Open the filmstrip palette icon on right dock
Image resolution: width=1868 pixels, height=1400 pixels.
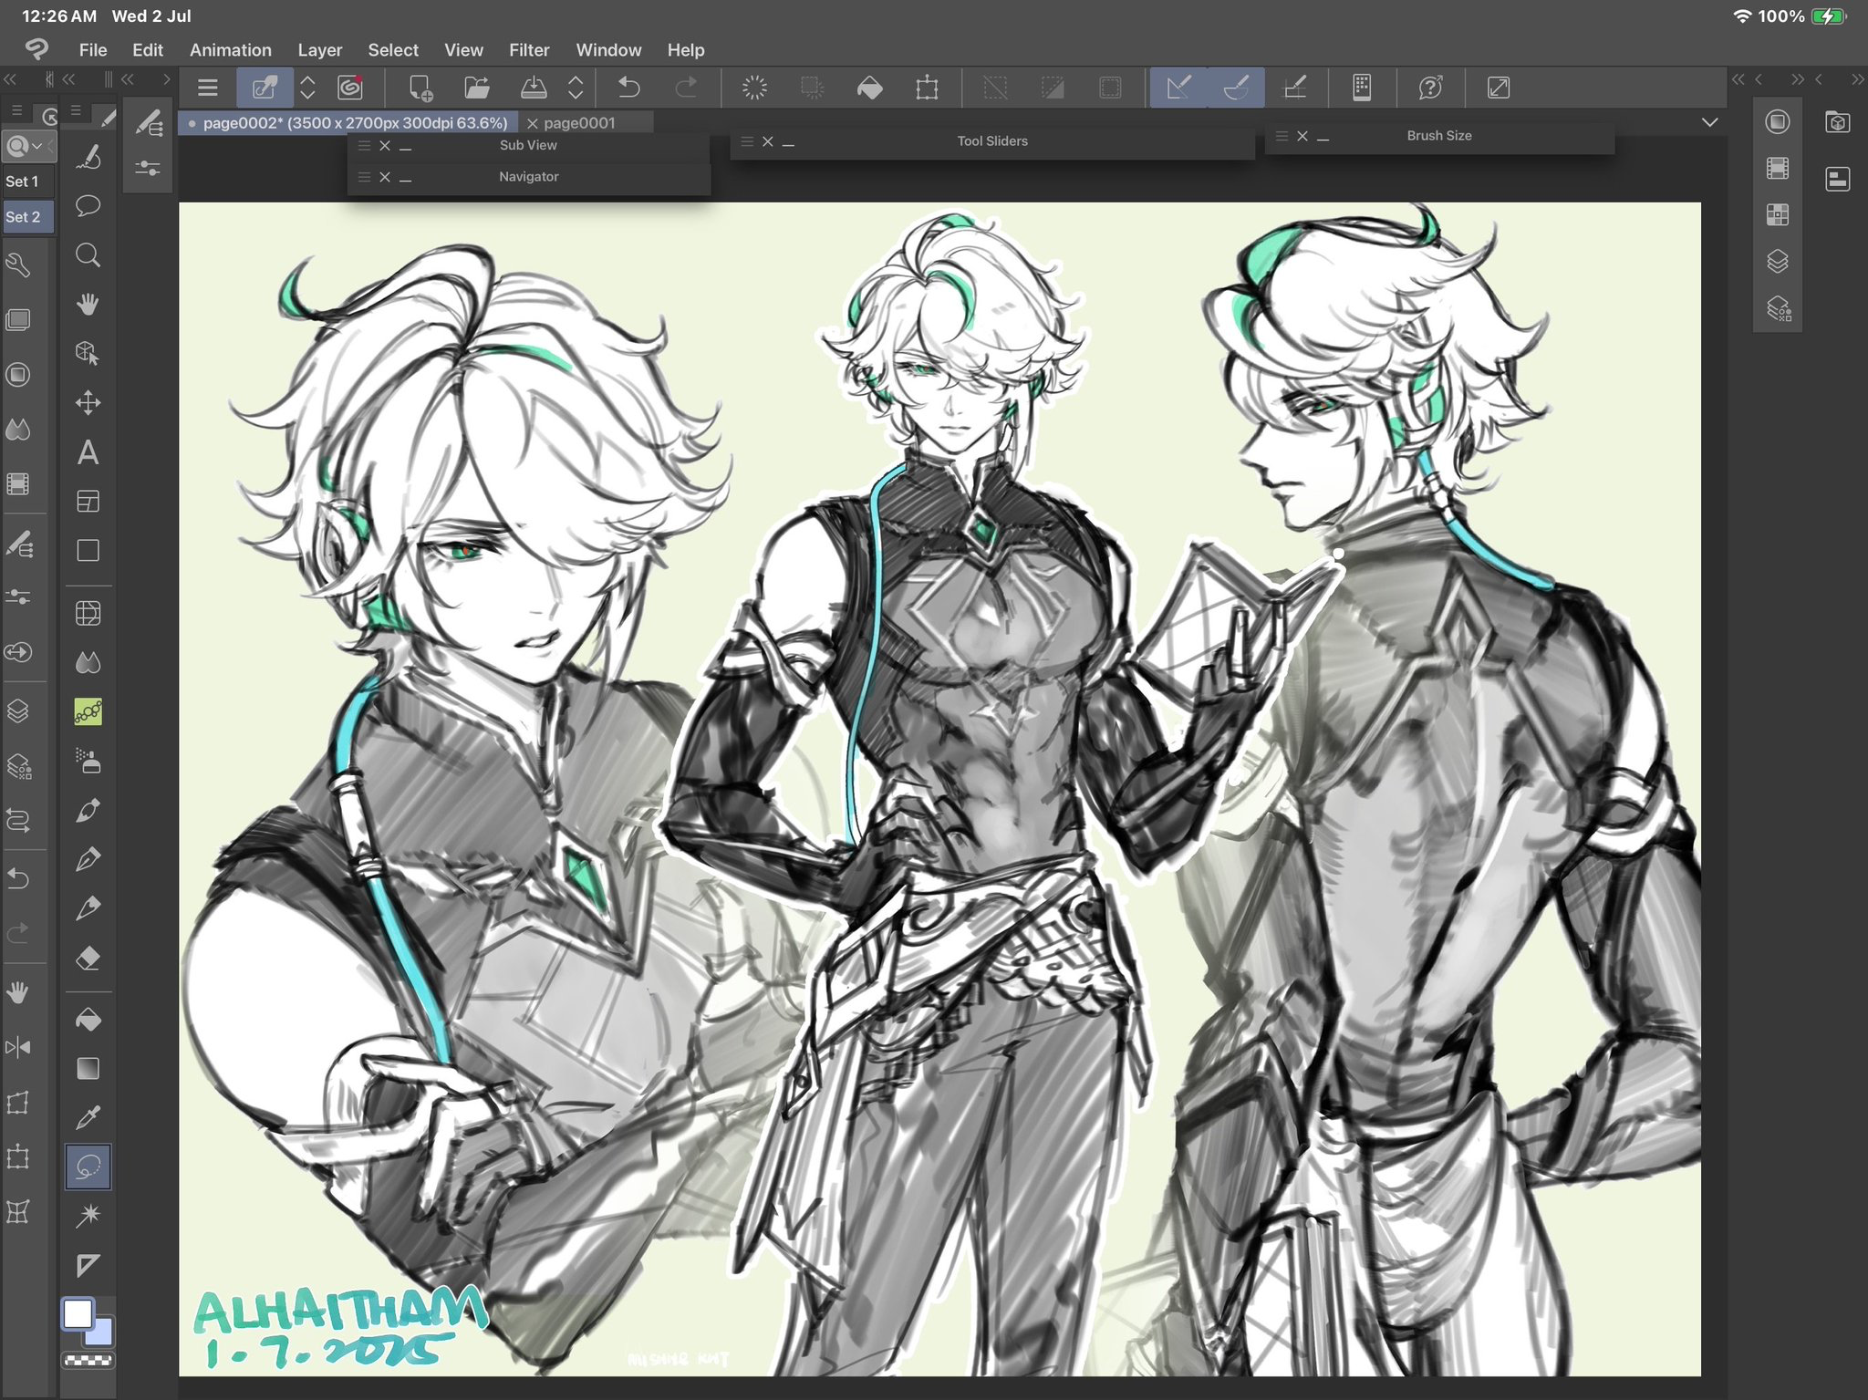[1778, 168]
